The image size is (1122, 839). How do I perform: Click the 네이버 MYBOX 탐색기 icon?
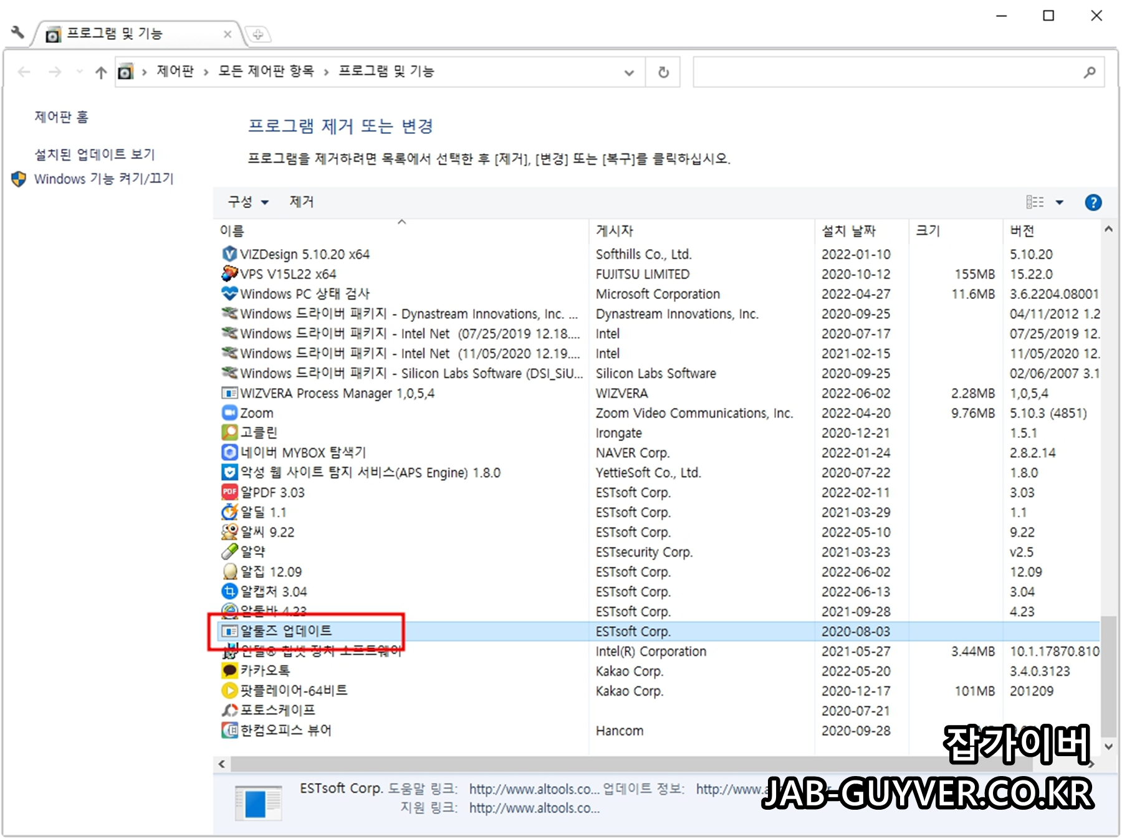pos(229,452)
